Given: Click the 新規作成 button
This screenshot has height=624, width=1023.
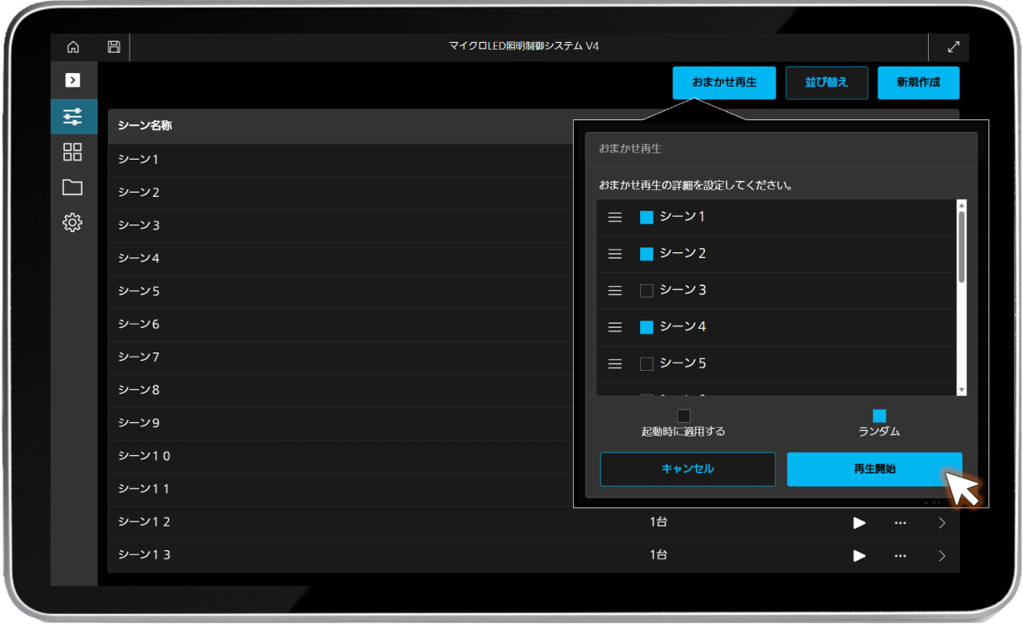Looking at the screenshot, I should click(x=918, y=82).
